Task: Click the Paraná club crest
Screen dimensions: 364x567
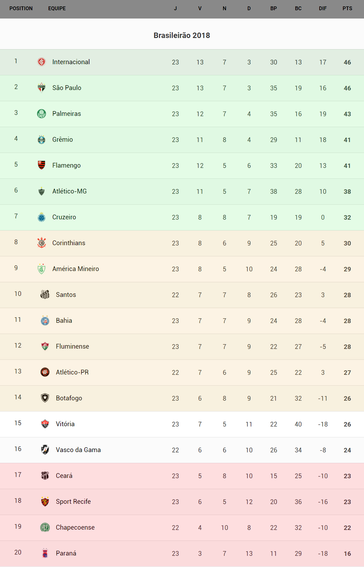Action: (x=45, y=553)
